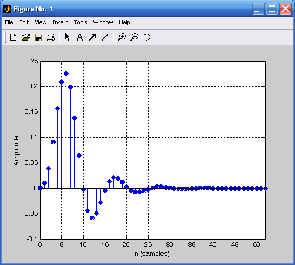Select the 'Amplitude' y-axis label
The image size is (295, 265).
pos(16,151)
